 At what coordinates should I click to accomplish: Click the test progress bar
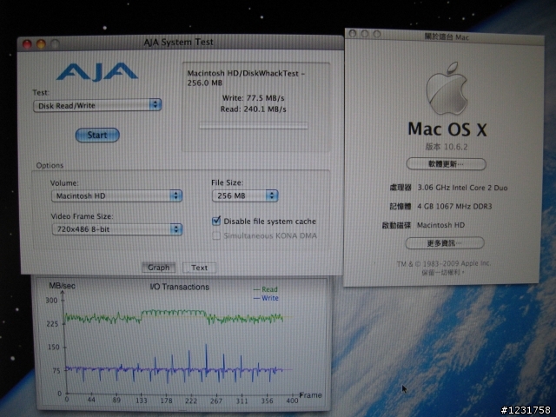[254, 125]
